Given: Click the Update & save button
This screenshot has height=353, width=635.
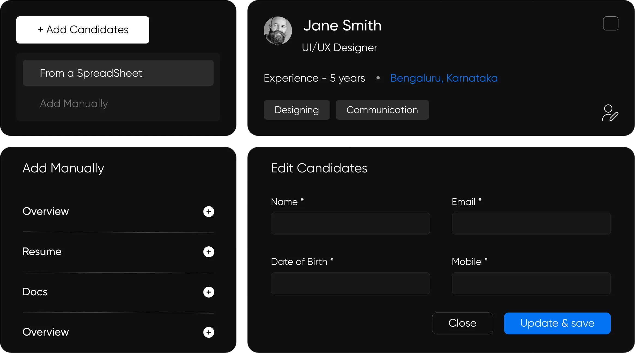Looking at the screenshot, I should [558, 323].
